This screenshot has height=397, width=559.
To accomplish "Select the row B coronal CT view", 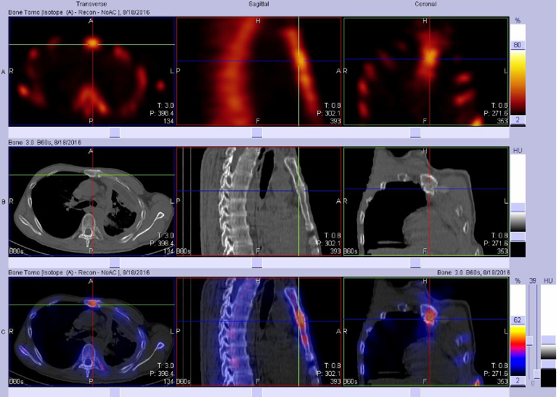I will [x=425, y=202].
